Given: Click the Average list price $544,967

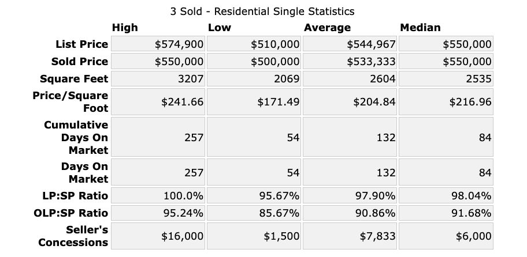Looking at the screenshot, I should point(371,44).
